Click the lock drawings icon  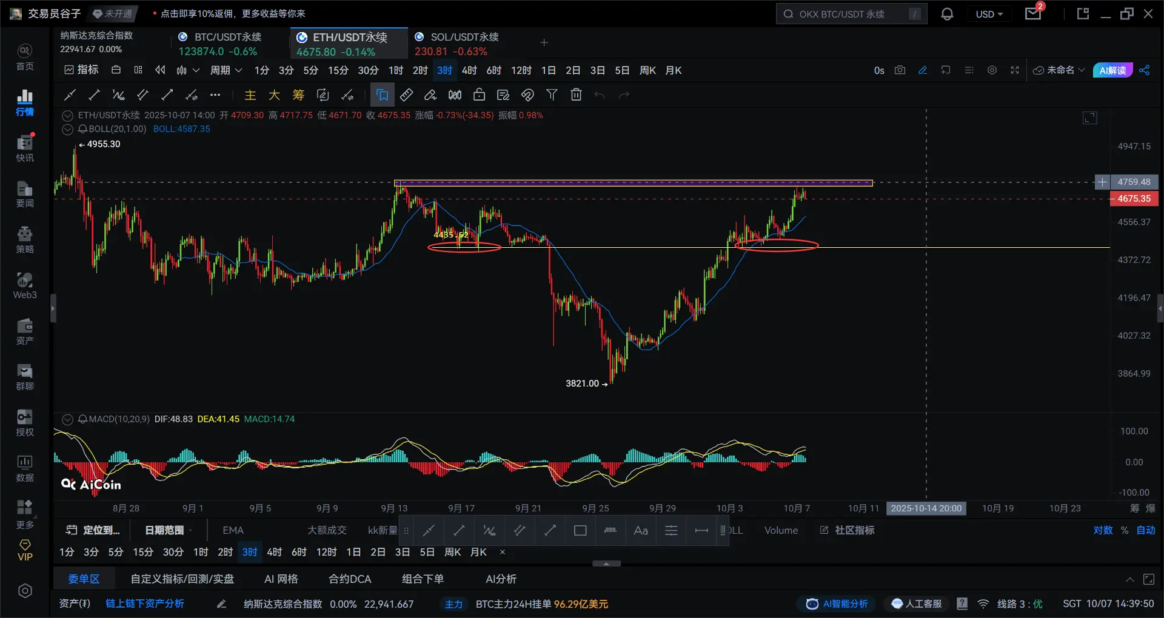pos(479,95)
